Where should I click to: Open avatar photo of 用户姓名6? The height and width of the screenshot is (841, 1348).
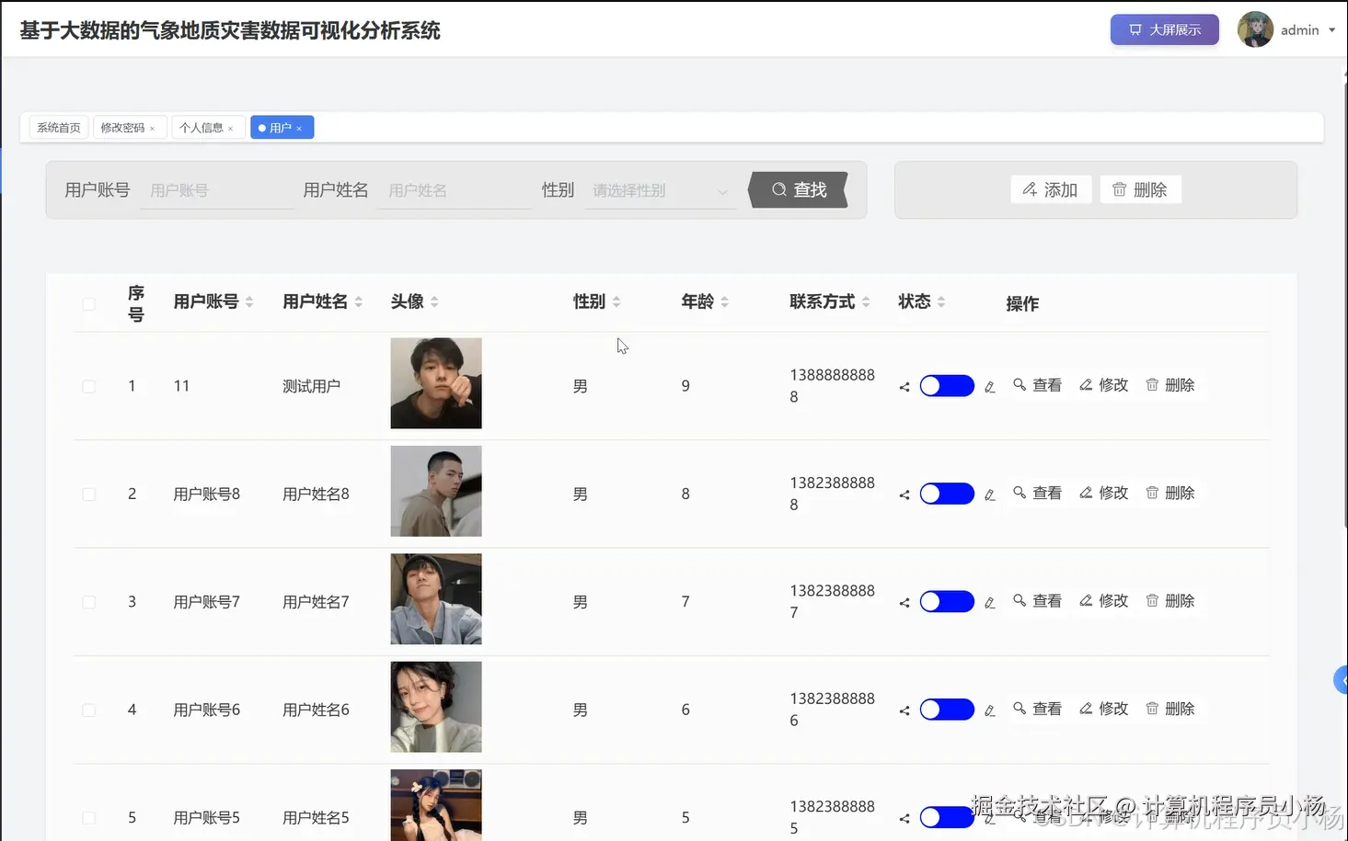click(x=436, y=707)
